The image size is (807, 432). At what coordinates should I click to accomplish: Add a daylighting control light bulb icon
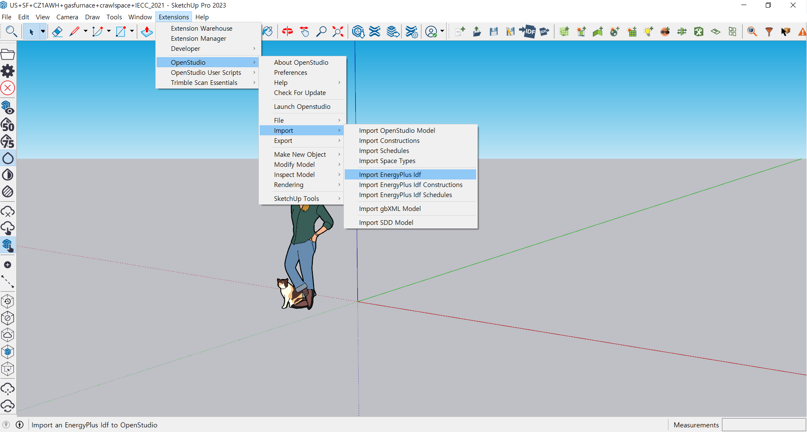click(x=648, y=32)
